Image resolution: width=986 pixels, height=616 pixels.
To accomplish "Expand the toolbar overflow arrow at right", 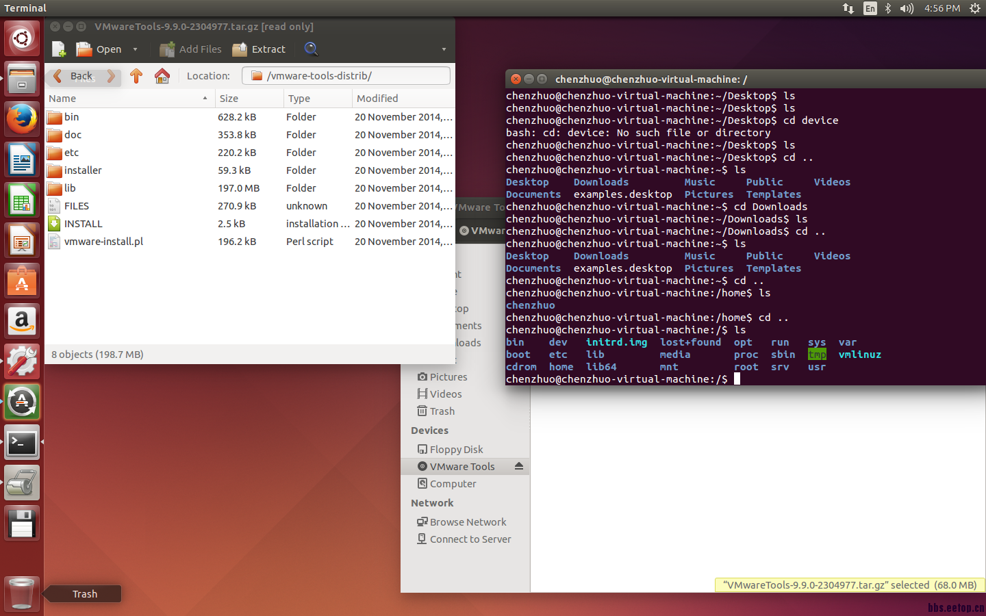I will click(x=444, y=49).
